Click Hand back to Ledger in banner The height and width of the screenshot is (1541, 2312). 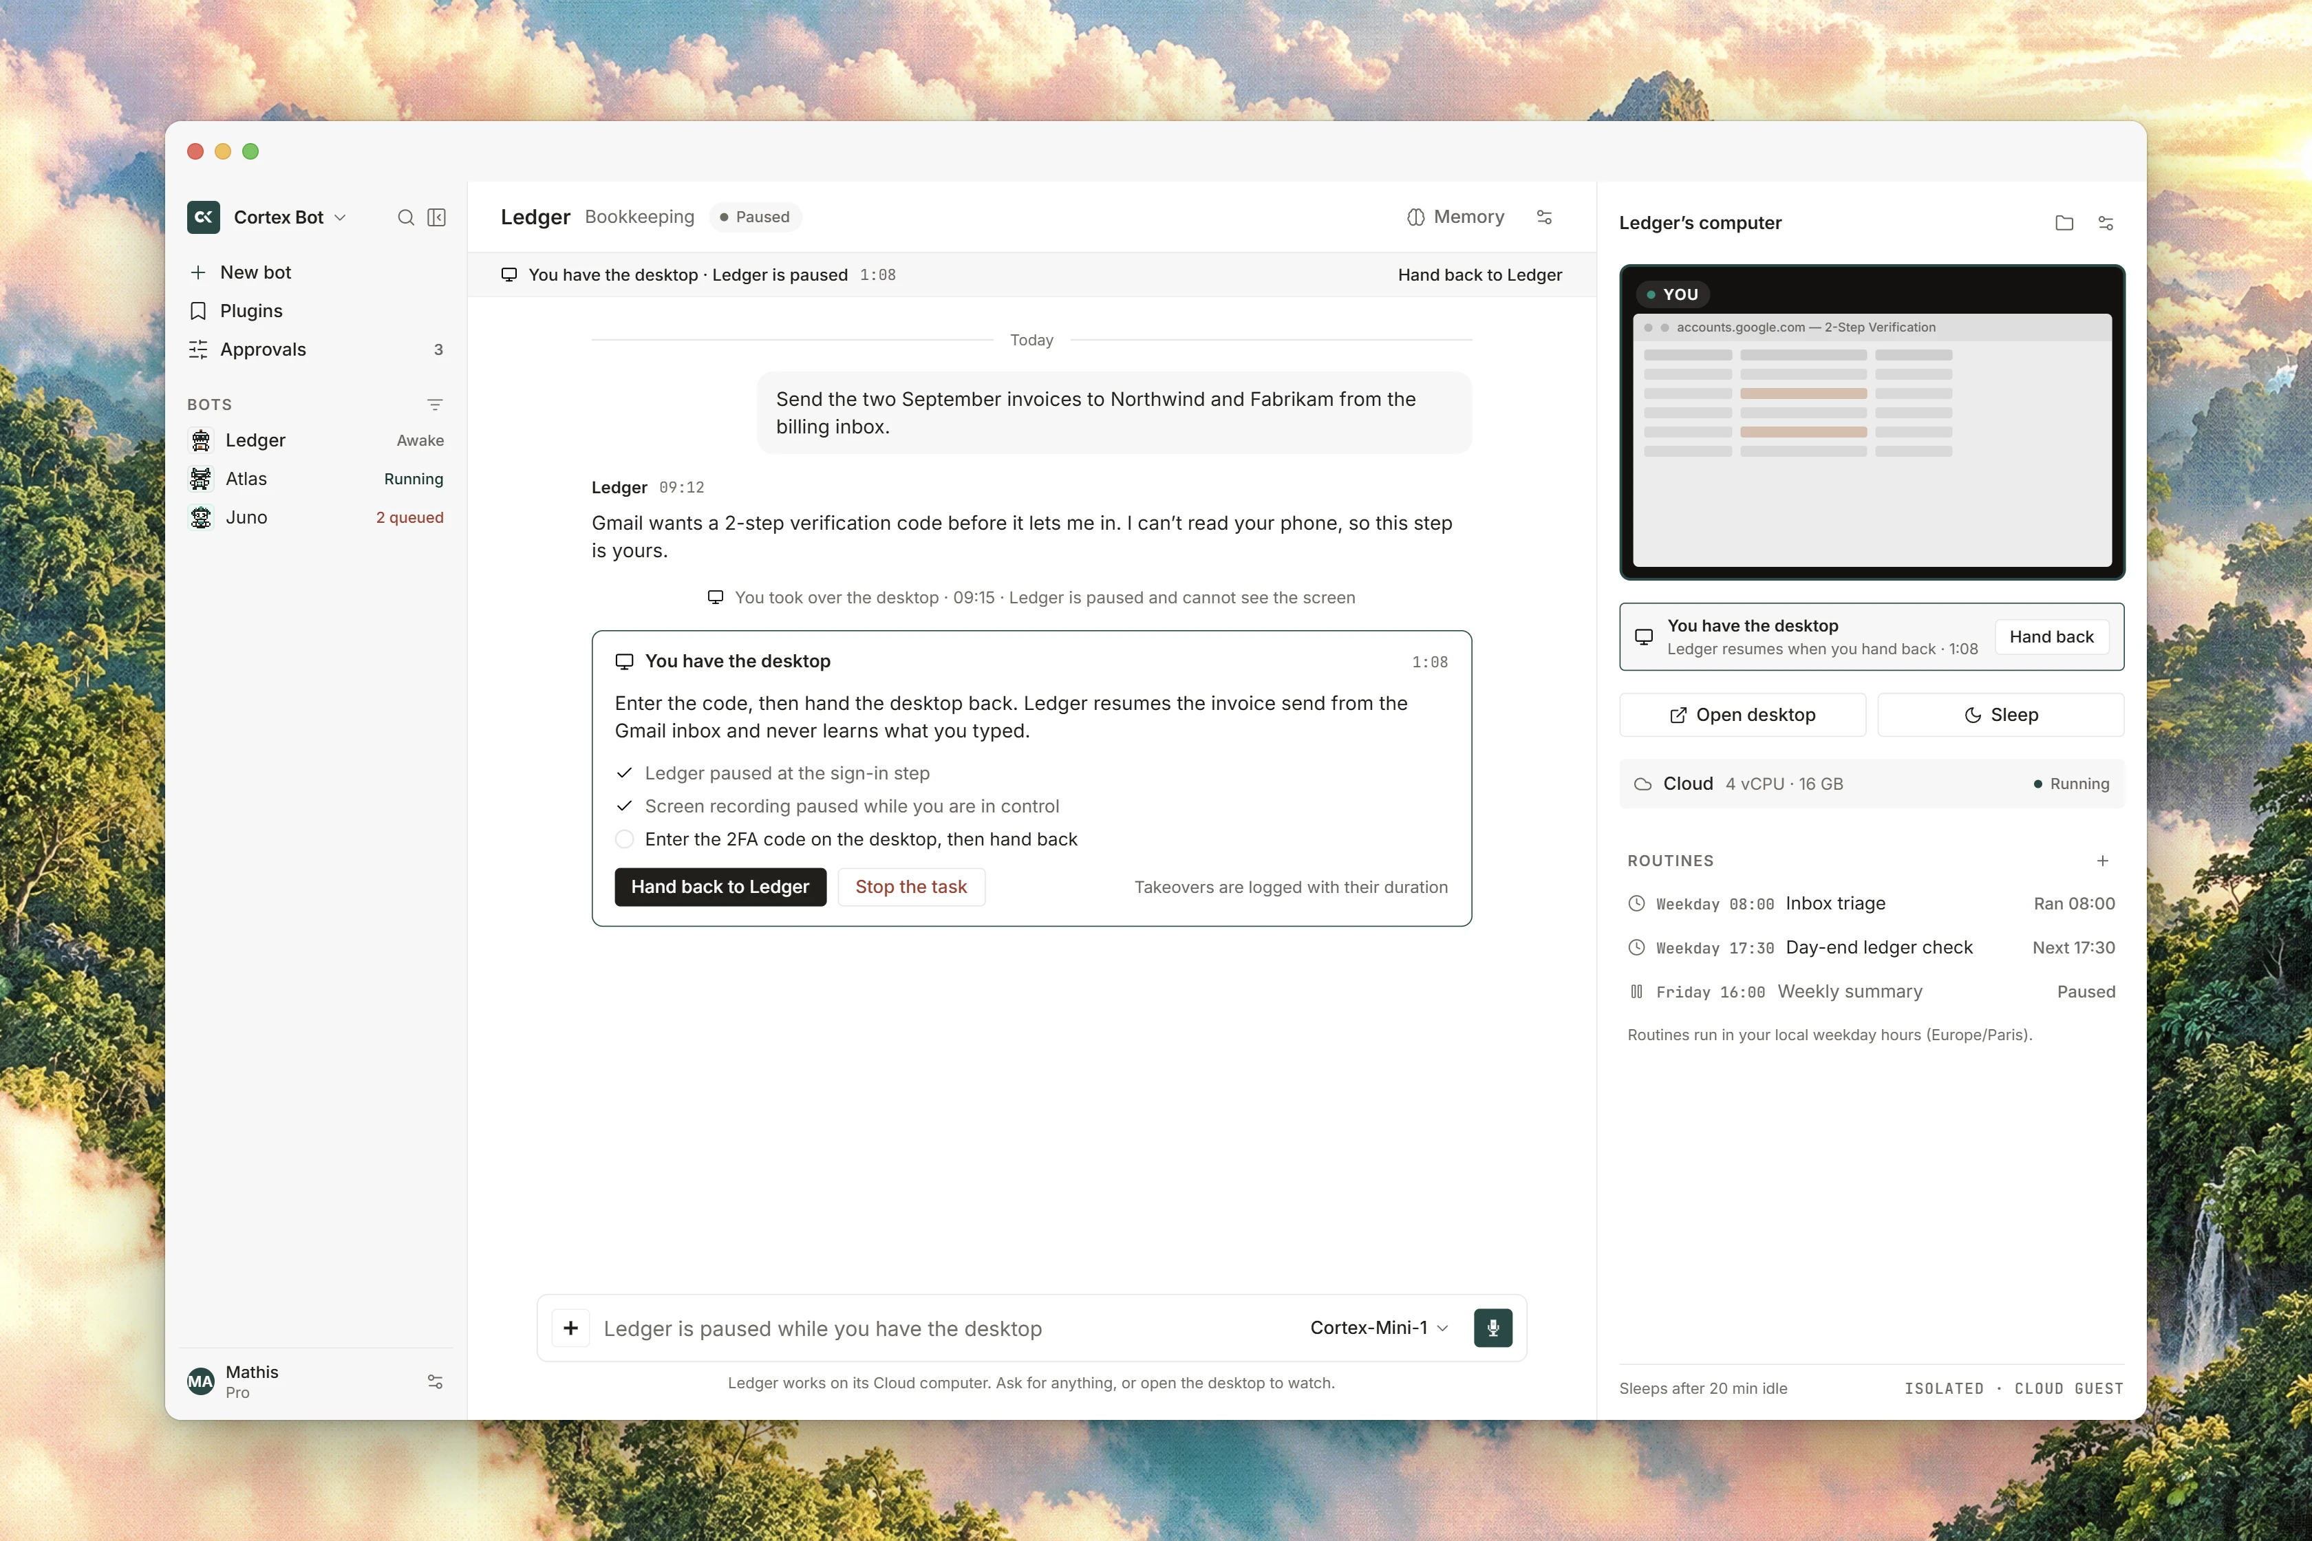pyautogui.click(x=1479, y=275)
